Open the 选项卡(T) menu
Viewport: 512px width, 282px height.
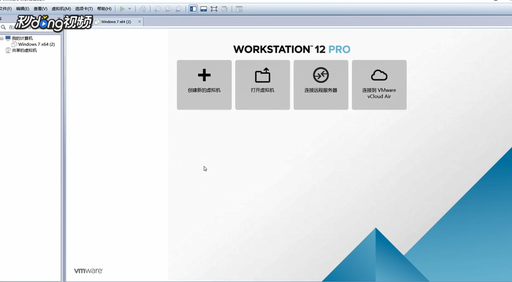pyautogui.click(x=84, y=9)
